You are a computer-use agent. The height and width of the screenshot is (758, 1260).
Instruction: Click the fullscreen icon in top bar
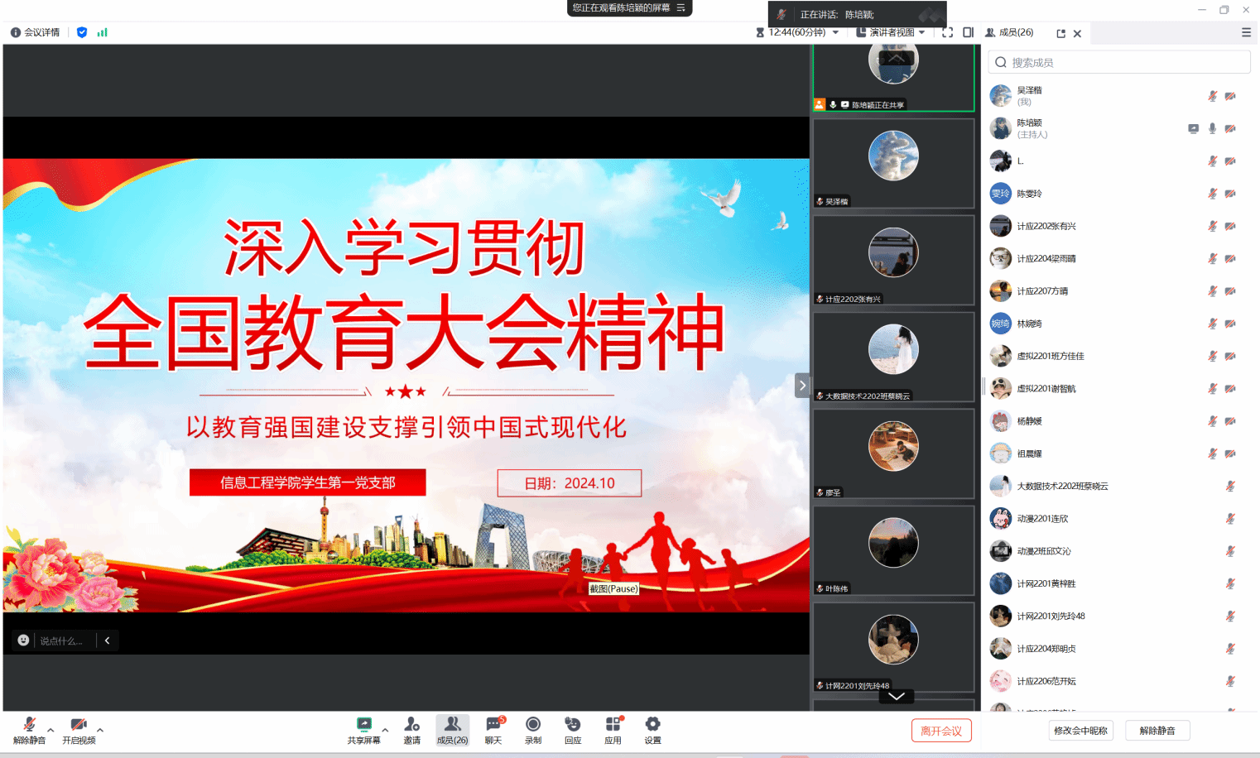tap(947, 32)
